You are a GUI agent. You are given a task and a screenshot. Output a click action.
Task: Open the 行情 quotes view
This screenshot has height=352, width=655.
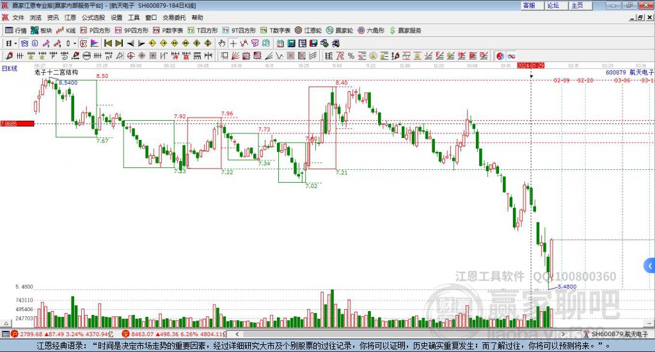pyautogui.click(x=15, y=31)
